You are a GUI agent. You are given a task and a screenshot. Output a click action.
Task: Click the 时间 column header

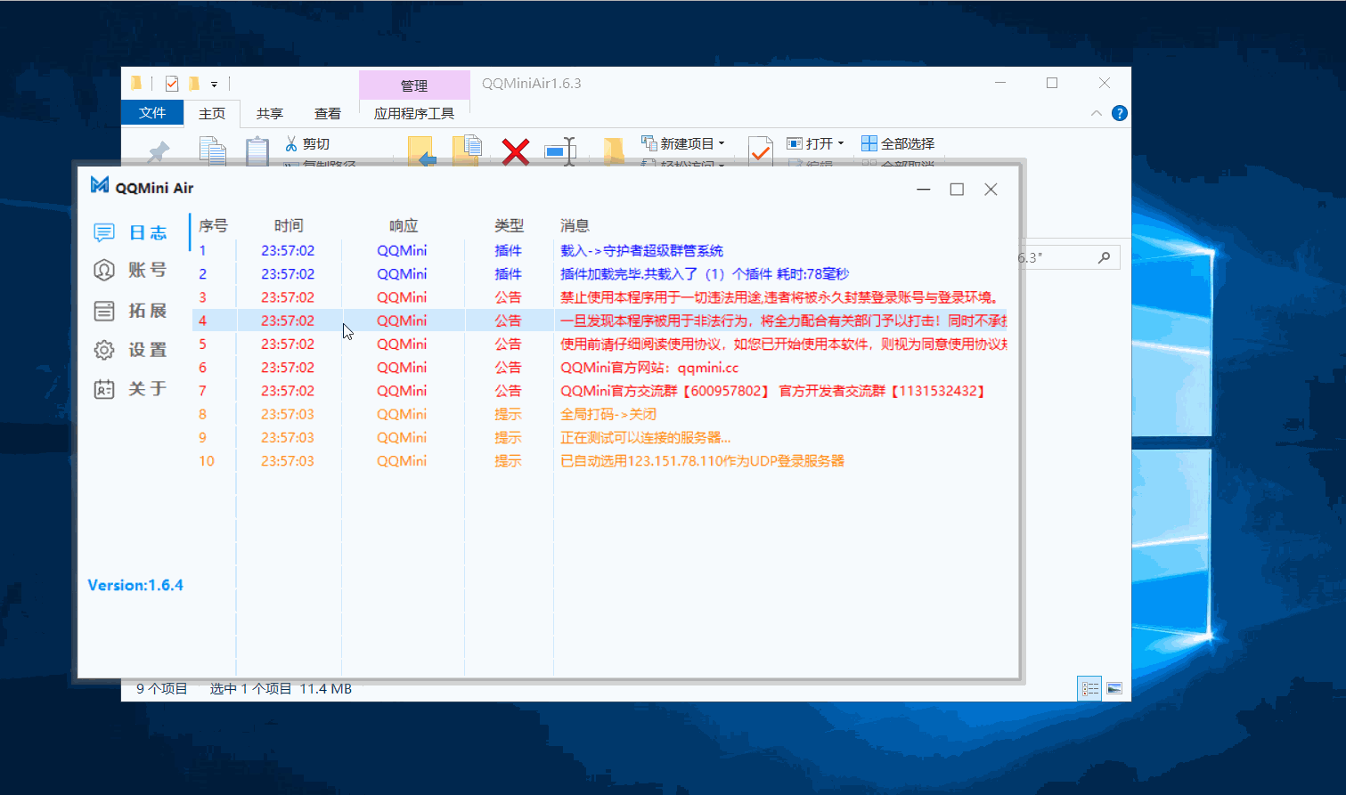coord(289,225)
